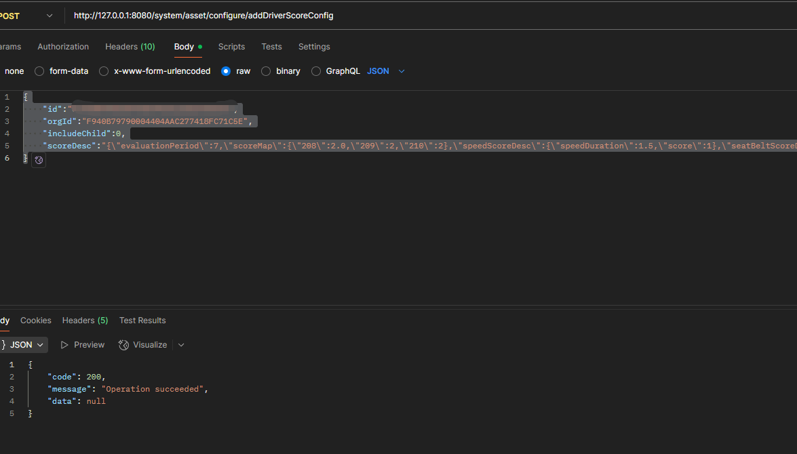Open the request Headers (10) tab
The height and width of the screenshot is (454, 797).
(130, 47)
